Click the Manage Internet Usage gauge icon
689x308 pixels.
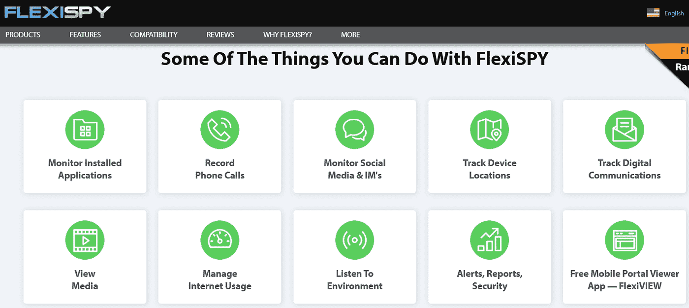[219, 240]
